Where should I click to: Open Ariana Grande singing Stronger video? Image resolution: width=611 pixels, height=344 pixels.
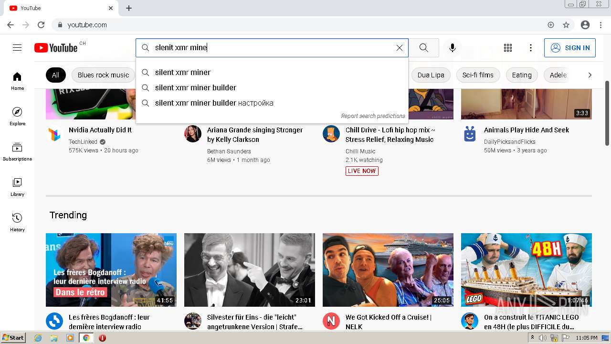(255, 135)
